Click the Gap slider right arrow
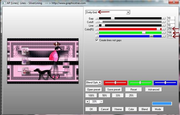This screenshot has width=180, height=115. coord(163,18)
